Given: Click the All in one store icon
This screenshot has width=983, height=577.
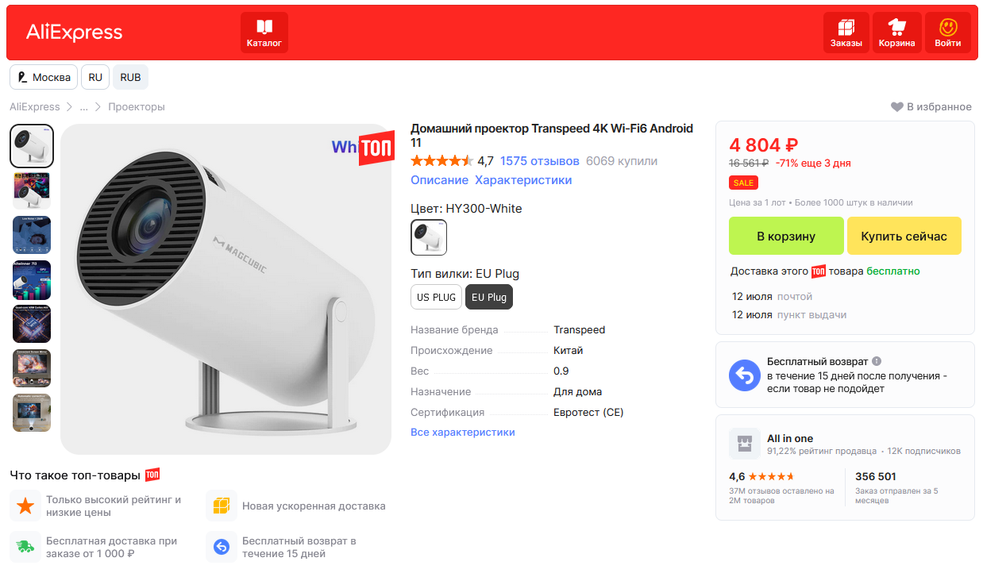Looking at the screenshot, I should coord(743,444).
